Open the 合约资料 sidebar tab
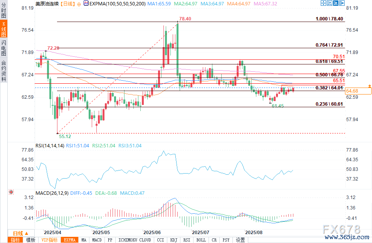Image resolution: width=372 pixels, height=243 pixels. click(x=3, y=71)
